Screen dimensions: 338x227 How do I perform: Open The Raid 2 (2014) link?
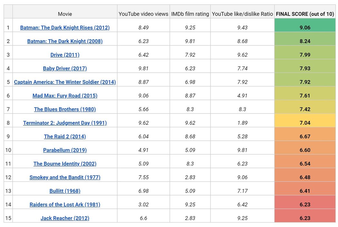coord(65,137)
